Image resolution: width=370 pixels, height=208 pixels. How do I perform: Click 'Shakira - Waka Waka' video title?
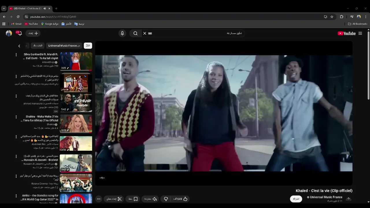click(x=40, y=118)
